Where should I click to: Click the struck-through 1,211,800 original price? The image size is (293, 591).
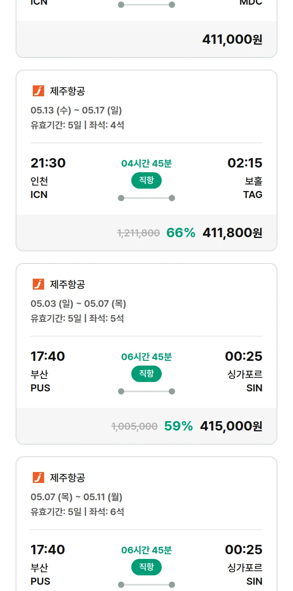click(138, 233)
